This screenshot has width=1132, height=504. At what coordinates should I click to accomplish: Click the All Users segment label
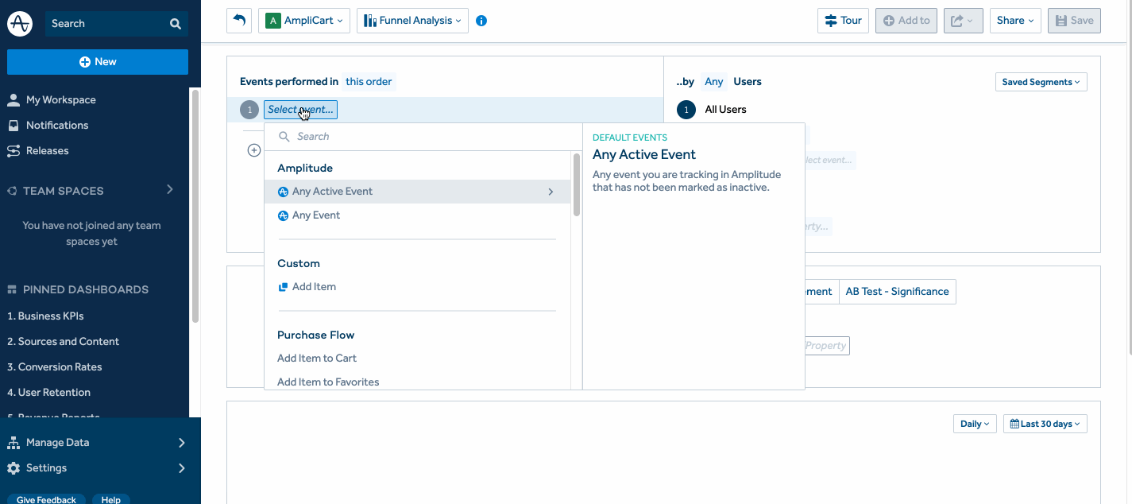coord(726,110)
